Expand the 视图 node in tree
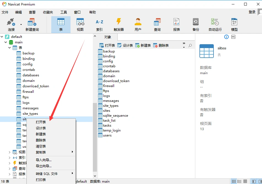This screenshot has height=184, width=262. pos(10,152)
